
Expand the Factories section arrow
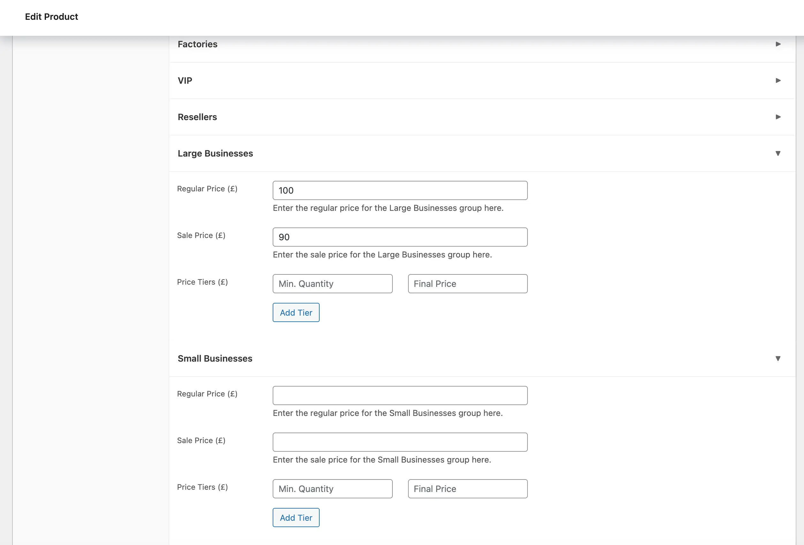click(778, 44)
